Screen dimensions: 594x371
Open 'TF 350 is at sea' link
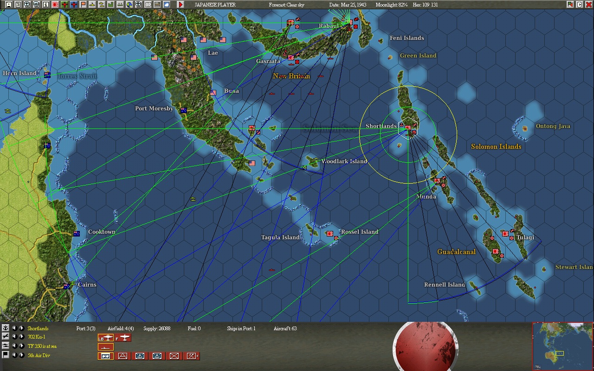pos(42,346)
